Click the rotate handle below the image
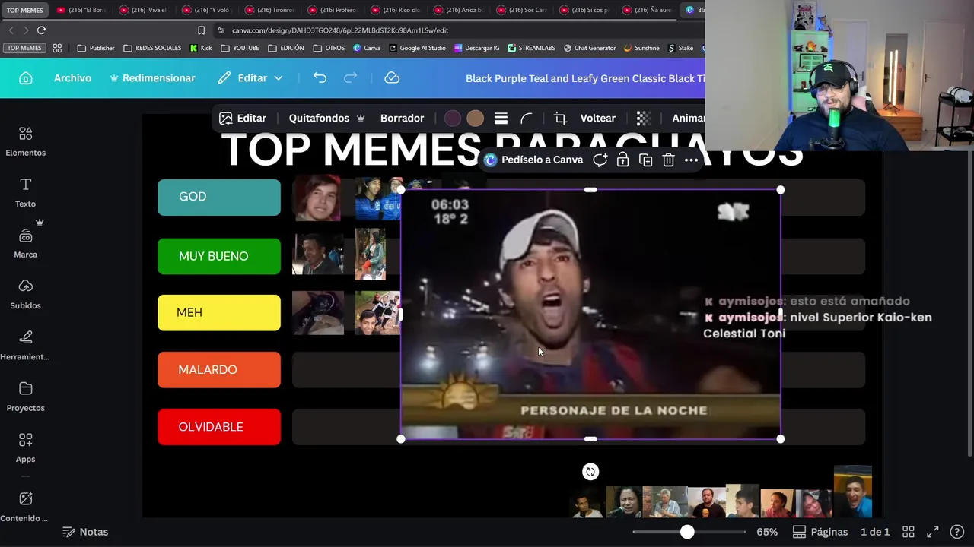974x547 pixels. coord(590,472)
